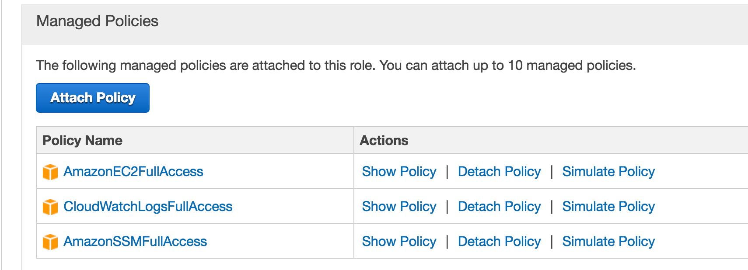
Task: Show Policy for AmazonSSMFullAccess
Action: click(399, 242)
